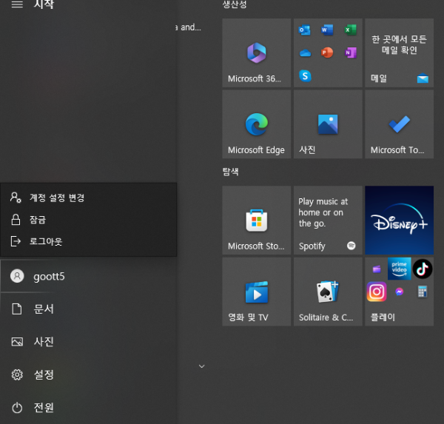This screenshot has height=424, width=444.
Task: Choose 잠금 to lock the PC
Action: [x=89, y=220]
